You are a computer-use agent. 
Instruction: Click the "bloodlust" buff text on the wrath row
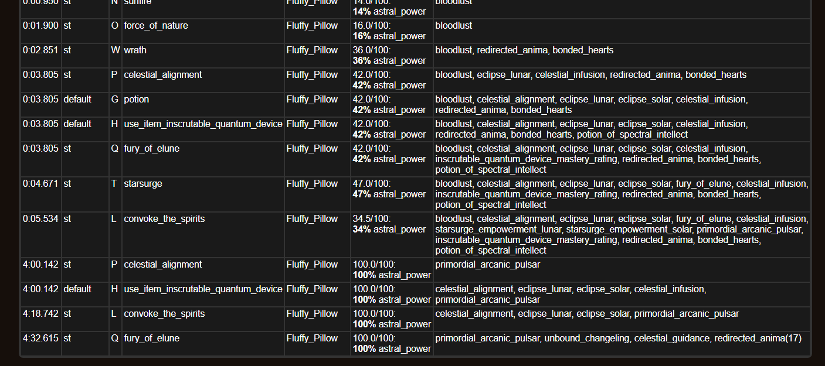click(450, 50)
